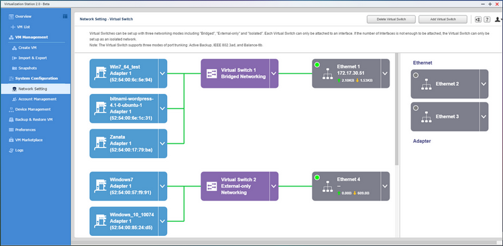Click the bitnami-wordpress VM adapter icon
Image resolution: width=503 pixels, height=246 pixels.
pyautogui.click(x=100, y=109)
